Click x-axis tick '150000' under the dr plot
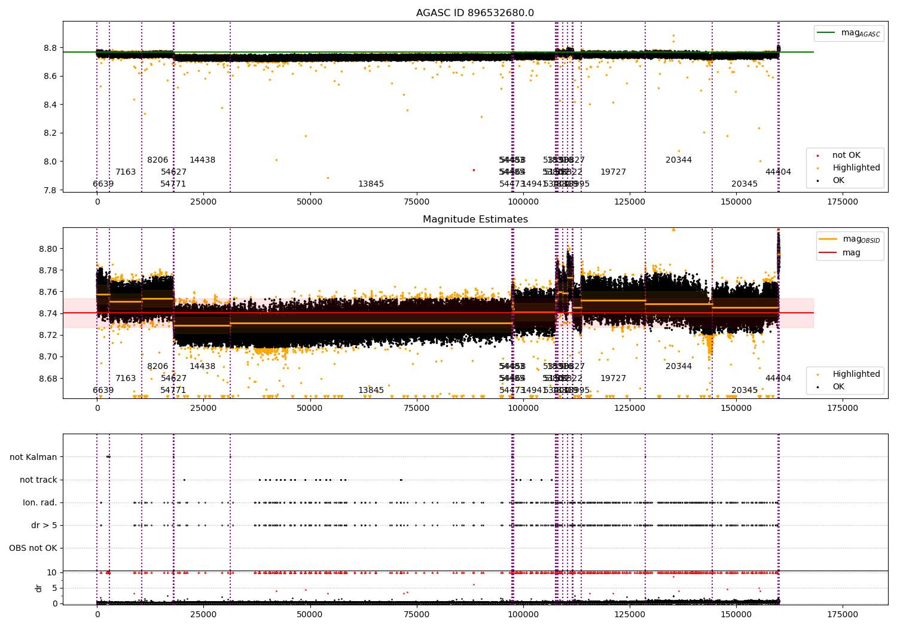 pyautogui.click(x=736, y=615)
